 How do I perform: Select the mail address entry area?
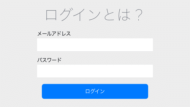pyautogui.click(x=95, y=45)
